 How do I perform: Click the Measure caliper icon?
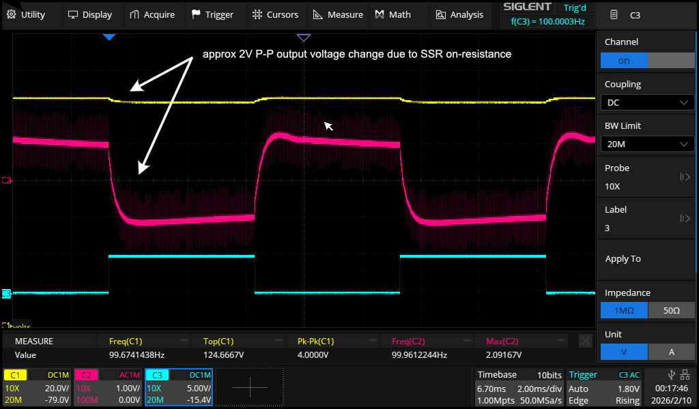pyautogui.click(x=317, y=14)
